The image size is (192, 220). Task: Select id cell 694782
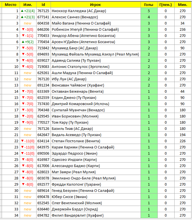pyautogui.click(x=43, y=215)
